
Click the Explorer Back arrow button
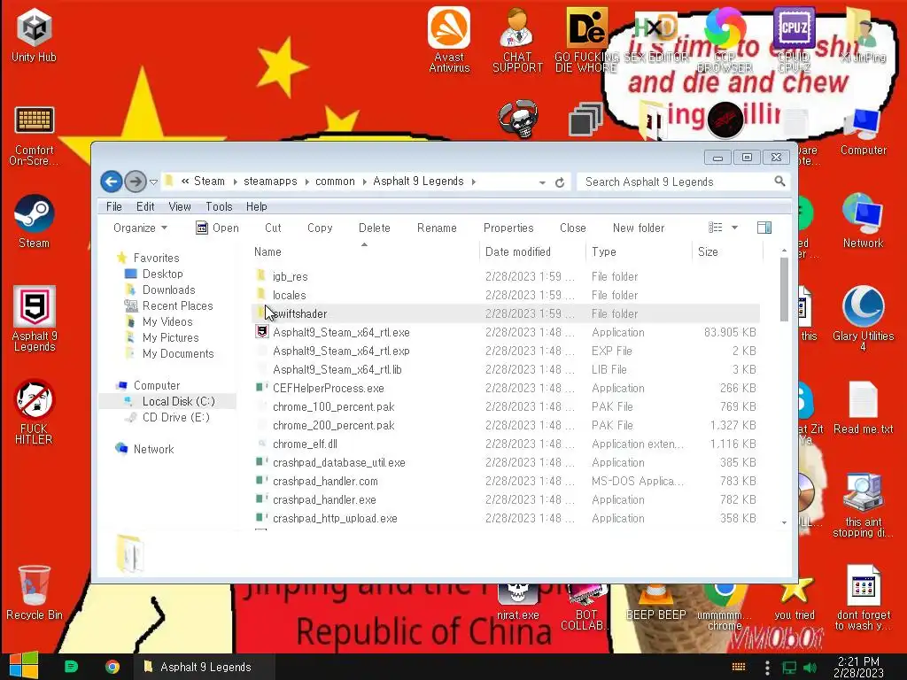[111, 182]
